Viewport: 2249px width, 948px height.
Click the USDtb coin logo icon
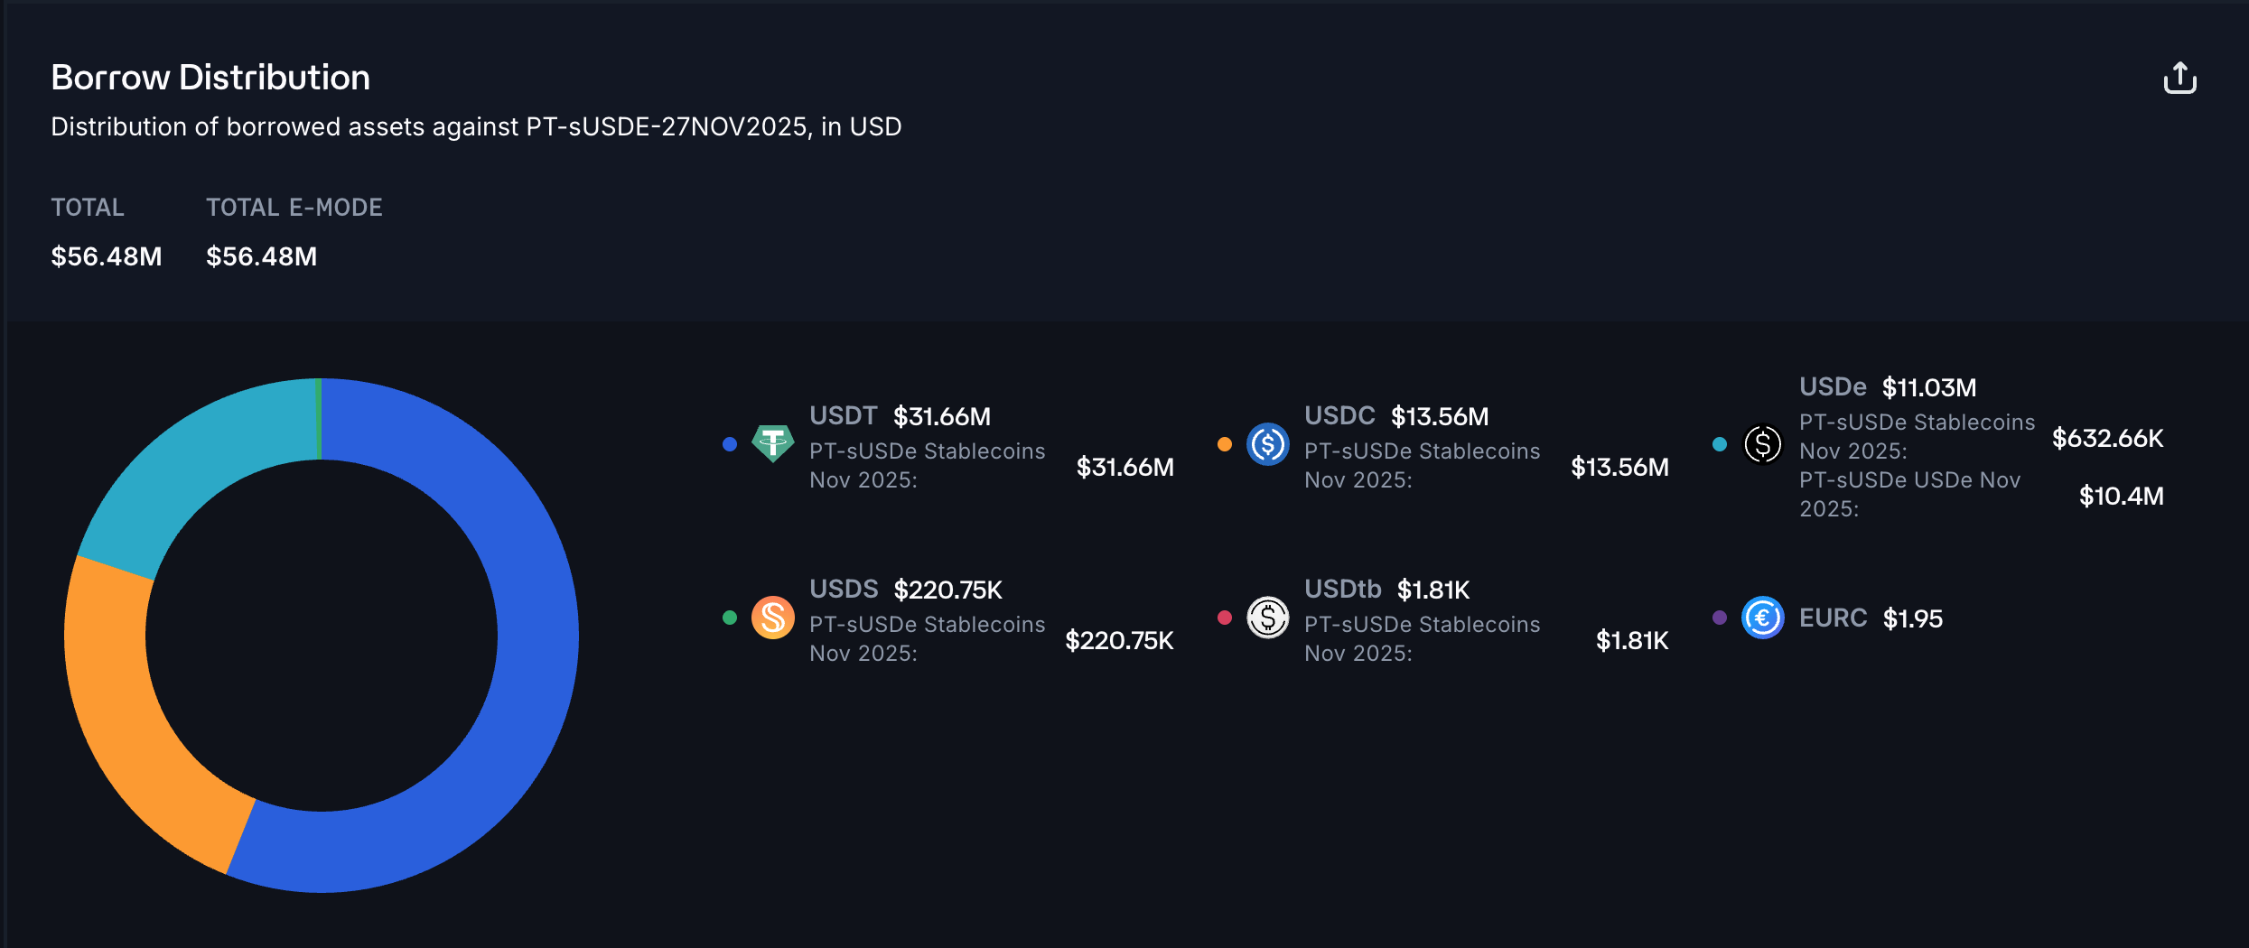[1267, 618]
